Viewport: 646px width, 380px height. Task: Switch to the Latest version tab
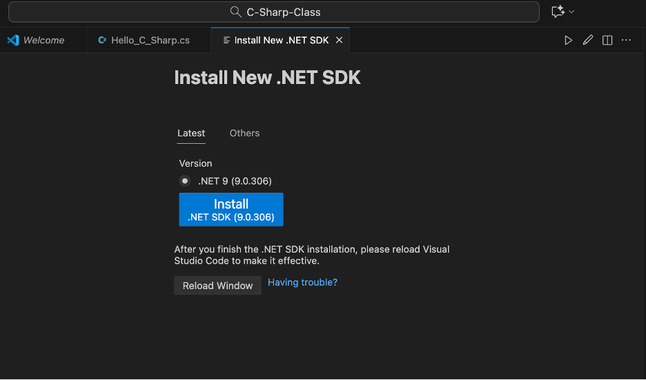click(191, 133)
